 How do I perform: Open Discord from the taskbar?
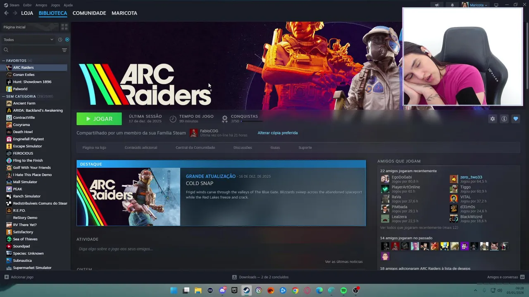[222, 290]
